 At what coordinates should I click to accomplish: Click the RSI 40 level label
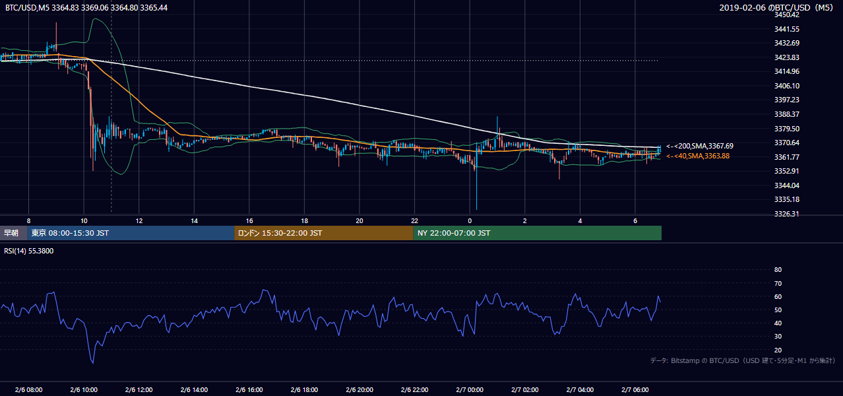click(x=778, y=323)
